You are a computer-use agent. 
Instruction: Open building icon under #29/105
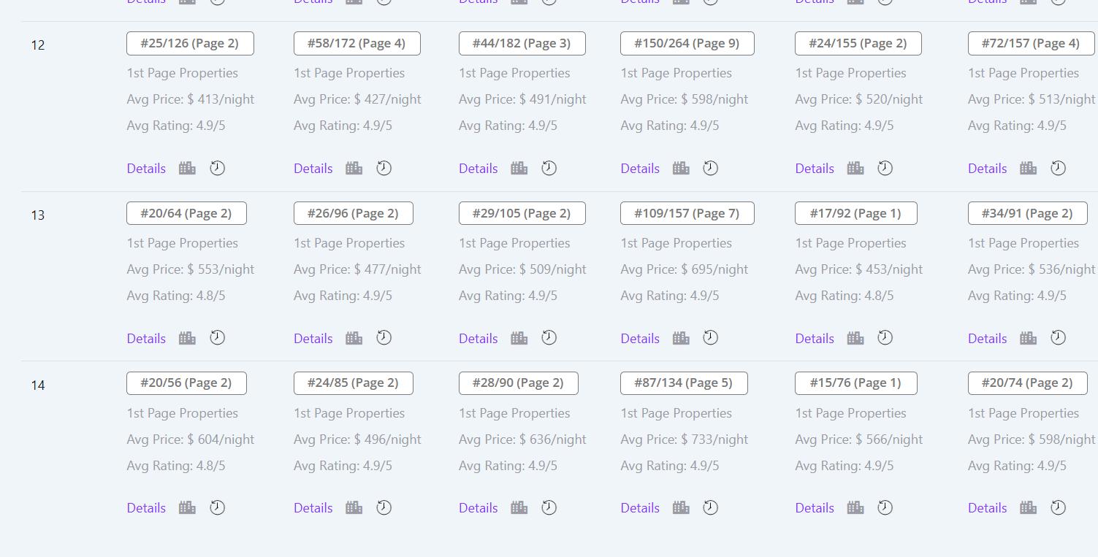coord(519,338)
